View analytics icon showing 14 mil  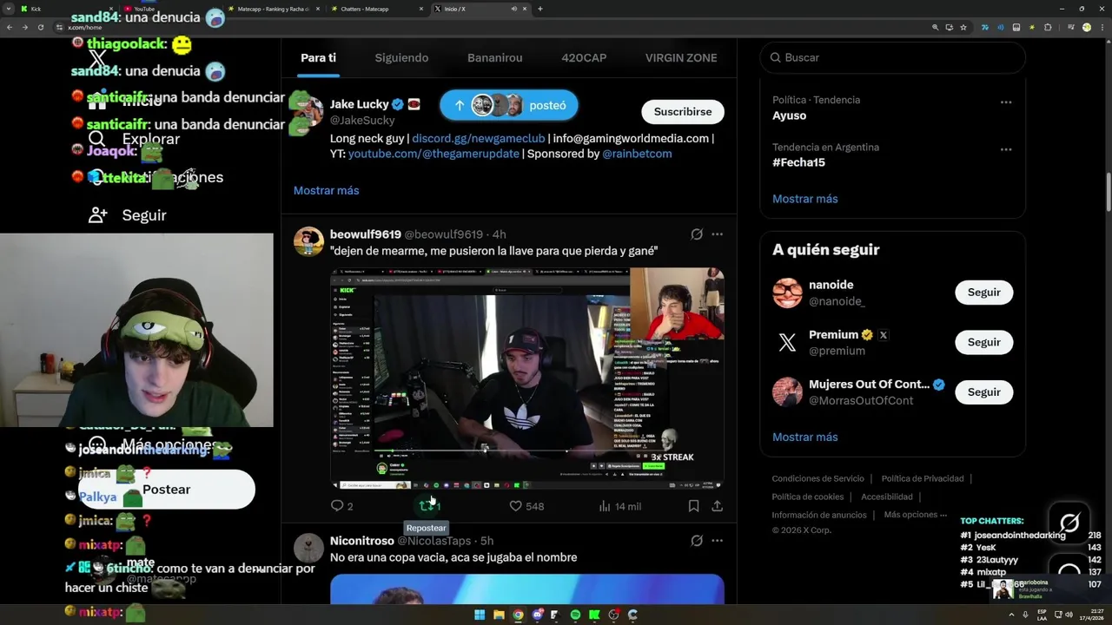click(x=605, y=505)
